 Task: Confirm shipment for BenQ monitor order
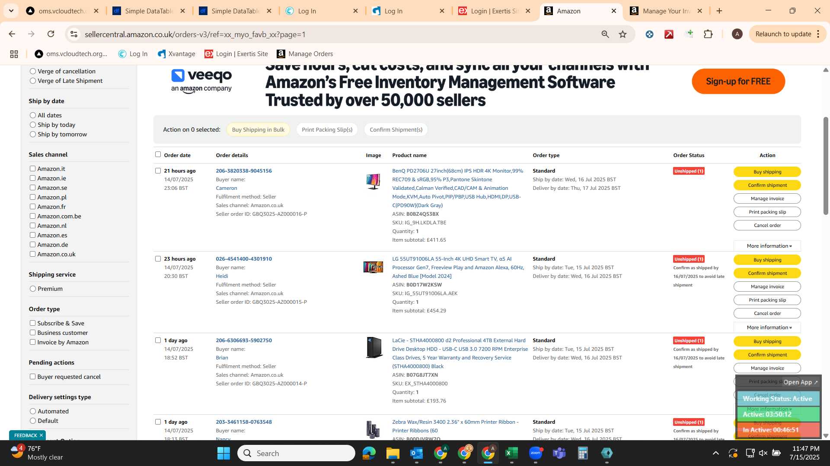(767, 185)
